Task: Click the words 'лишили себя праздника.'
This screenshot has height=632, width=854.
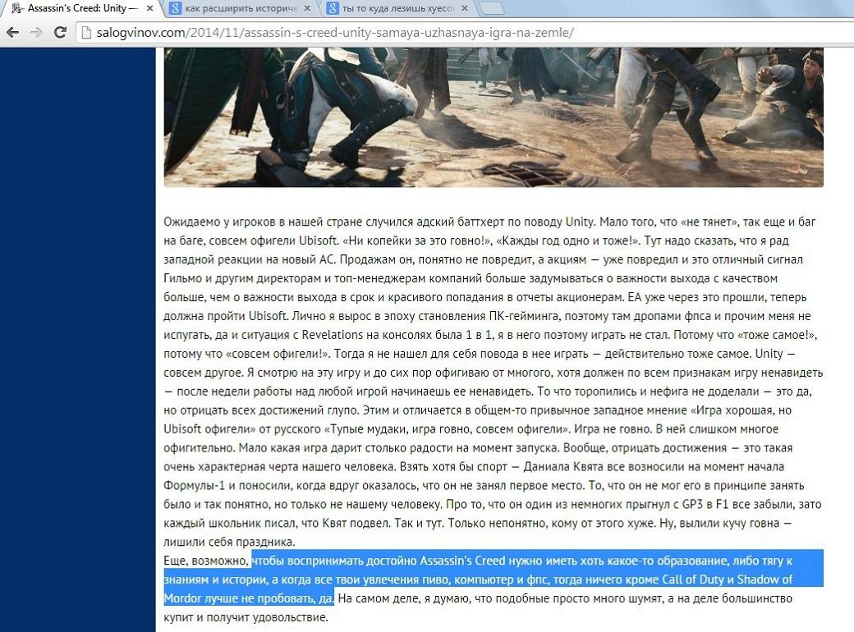Action: coord(229,542)
